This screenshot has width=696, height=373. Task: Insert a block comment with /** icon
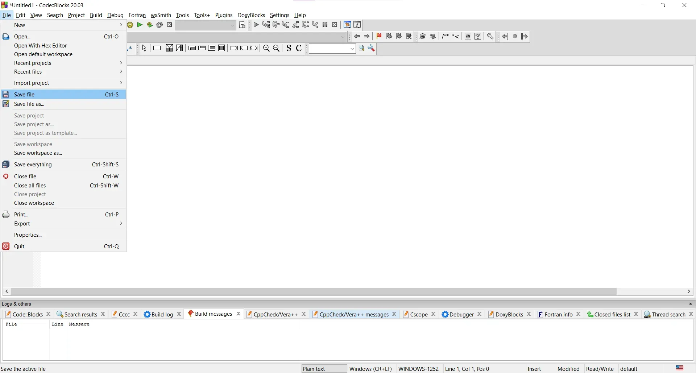click(446, 37)
